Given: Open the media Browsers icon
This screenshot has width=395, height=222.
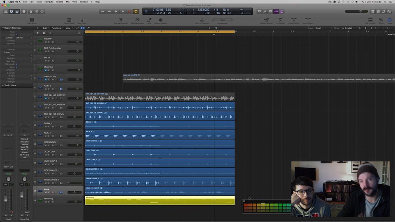Looking at the screenshot, I should [390, 12].
